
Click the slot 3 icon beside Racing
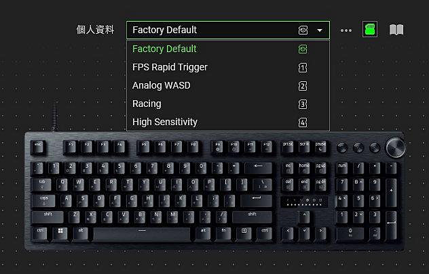[x=303, y=104]
